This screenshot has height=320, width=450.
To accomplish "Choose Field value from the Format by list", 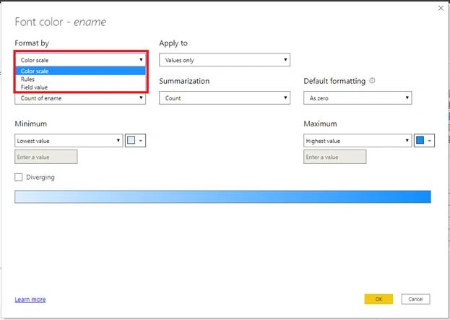I will point(80,87).
